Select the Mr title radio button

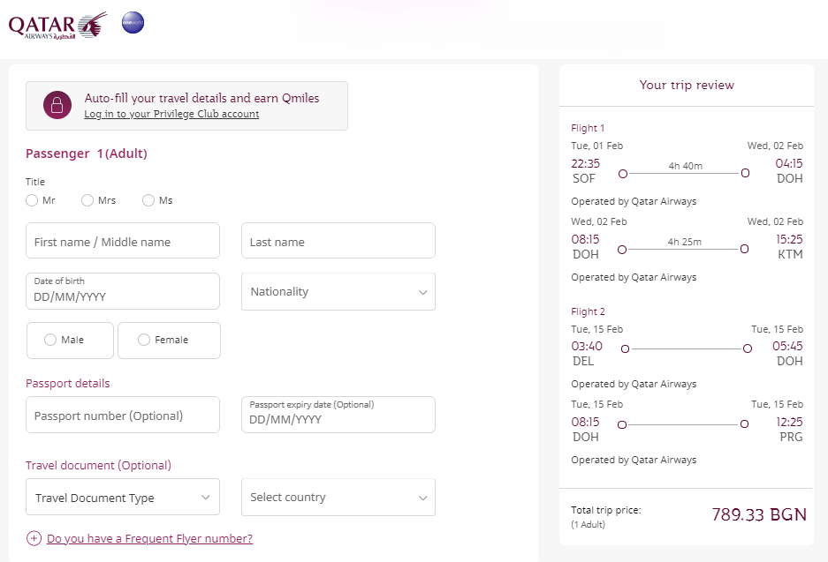click(32, 200)
